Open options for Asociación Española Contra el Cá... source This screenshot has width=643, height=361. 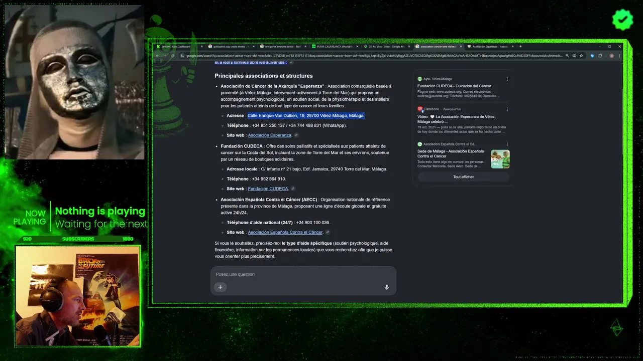507,144
